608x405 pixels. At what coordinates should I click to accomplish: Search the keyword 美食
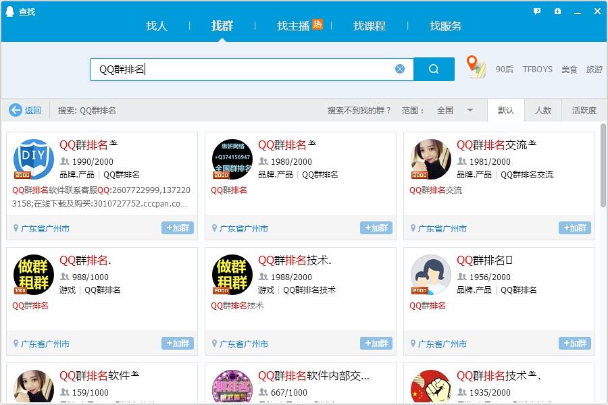point(569,69)
